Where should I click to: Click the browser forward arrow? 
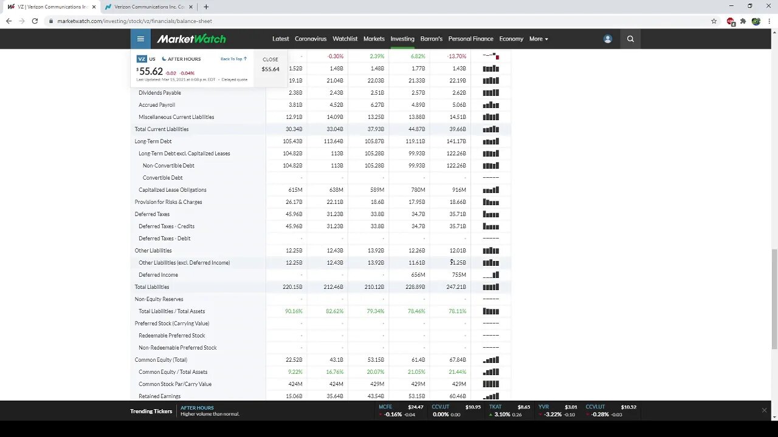[x=22, y=21]
